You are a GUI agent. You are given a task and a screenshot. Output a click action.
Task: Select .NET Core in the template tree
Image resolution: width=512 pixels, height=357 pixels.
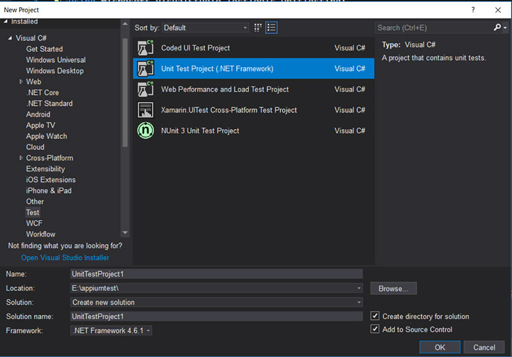42,92
